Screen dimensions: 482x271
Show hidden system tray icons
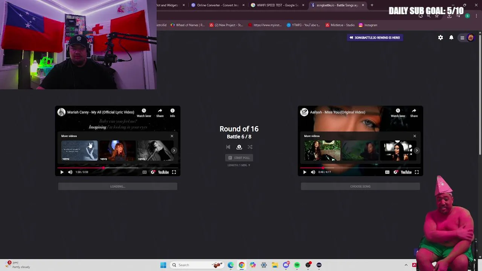coord(406,265)
